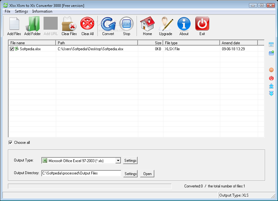
Task: Click the File name column header
Action: click(32, 43)
